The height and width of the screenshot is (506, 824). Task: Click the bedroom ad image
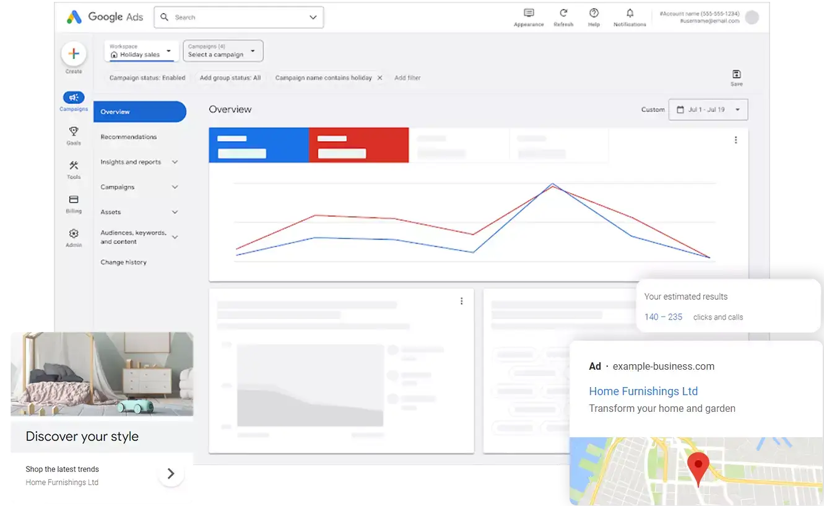[x=102, y=374]
